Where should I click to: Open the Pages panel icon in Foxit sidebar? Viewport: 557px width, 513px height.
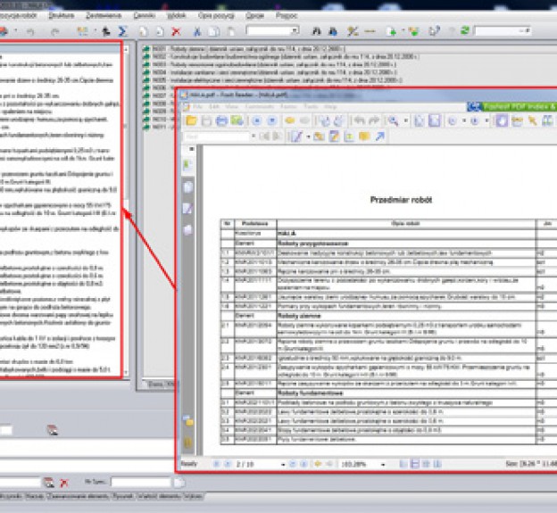pos(188,187)
